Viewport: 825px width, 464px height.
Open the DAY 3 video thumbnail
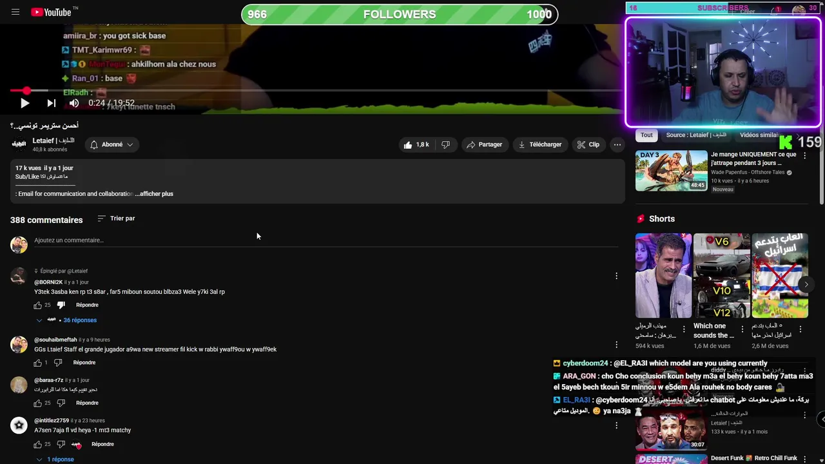click(671, 171)
